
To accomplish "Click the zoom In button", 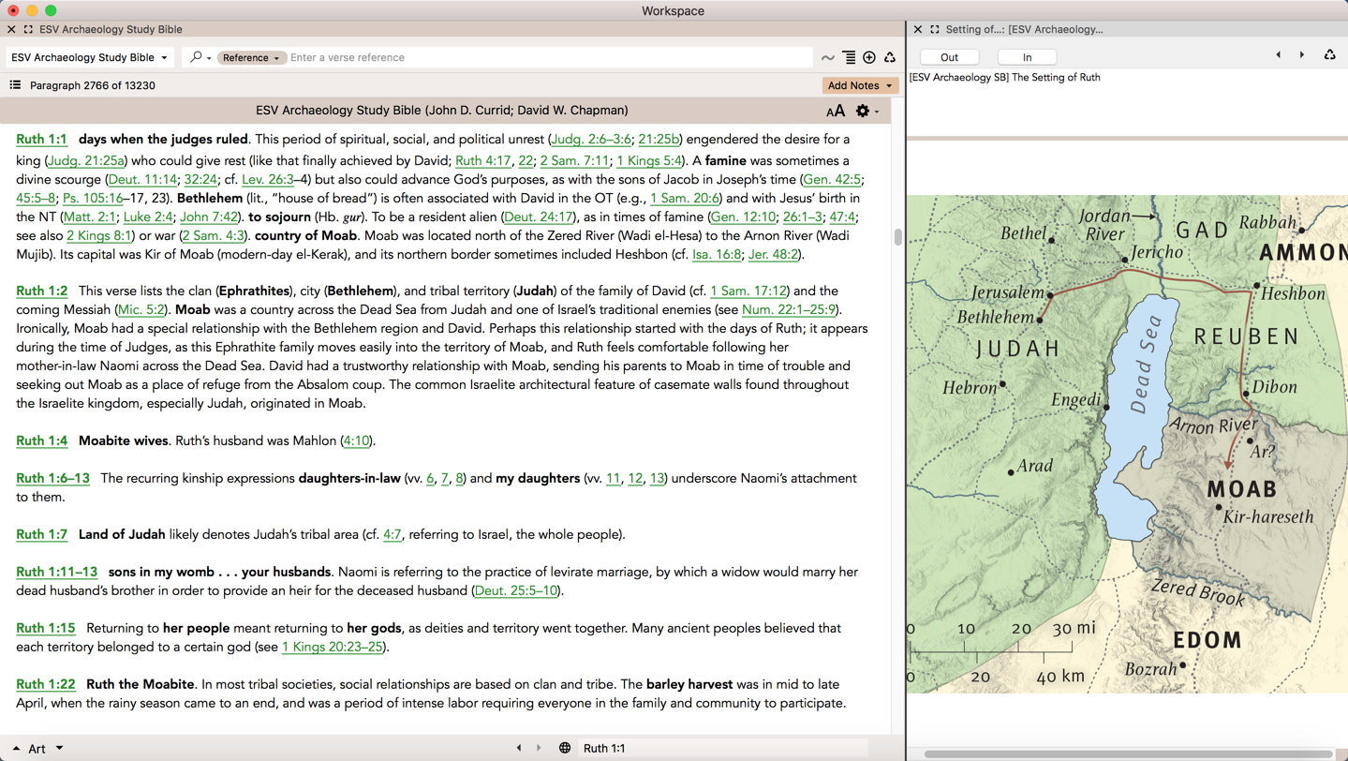I will tap(1027, 57).
